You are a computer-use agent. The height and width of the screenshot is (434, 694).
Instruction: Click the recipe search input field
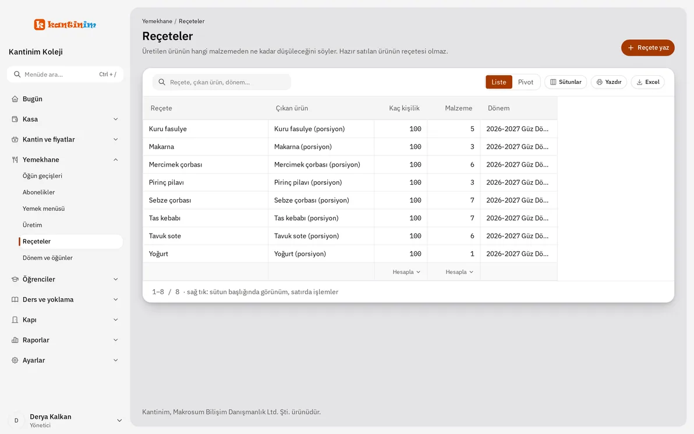pyautogui.click(x=222, y=82)
